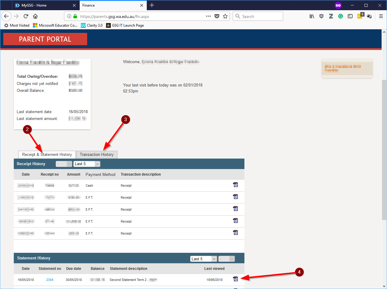Open the PDF for the last E.F.T. receipt
The height and width of the screenshot is (289, 387).
(235, 232)
